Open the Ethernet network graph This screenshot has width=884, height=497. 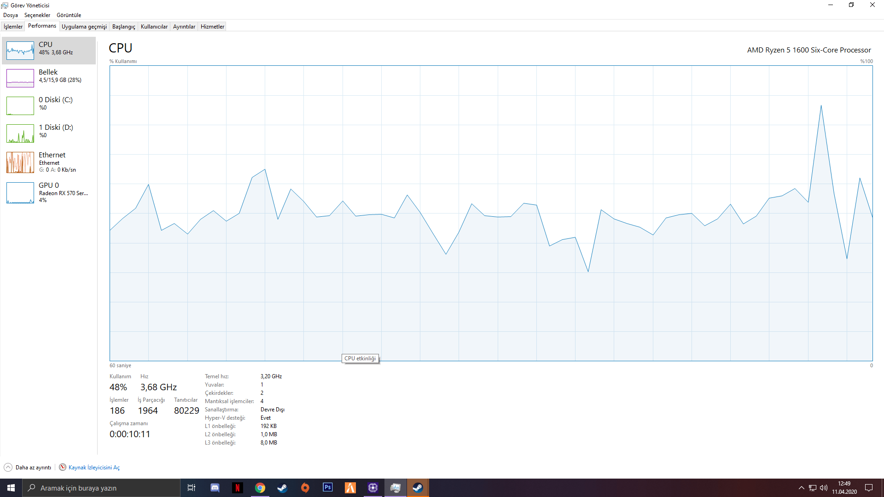tap(48, 162)
